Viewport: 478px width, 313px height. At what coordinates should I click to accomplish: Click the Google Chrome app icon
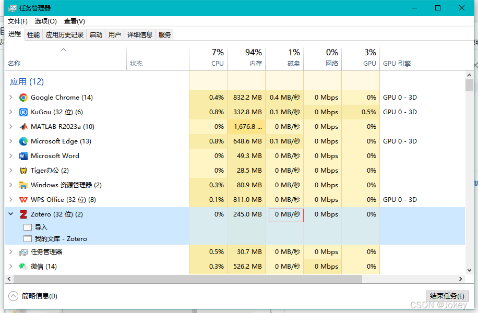pos(23,98)
